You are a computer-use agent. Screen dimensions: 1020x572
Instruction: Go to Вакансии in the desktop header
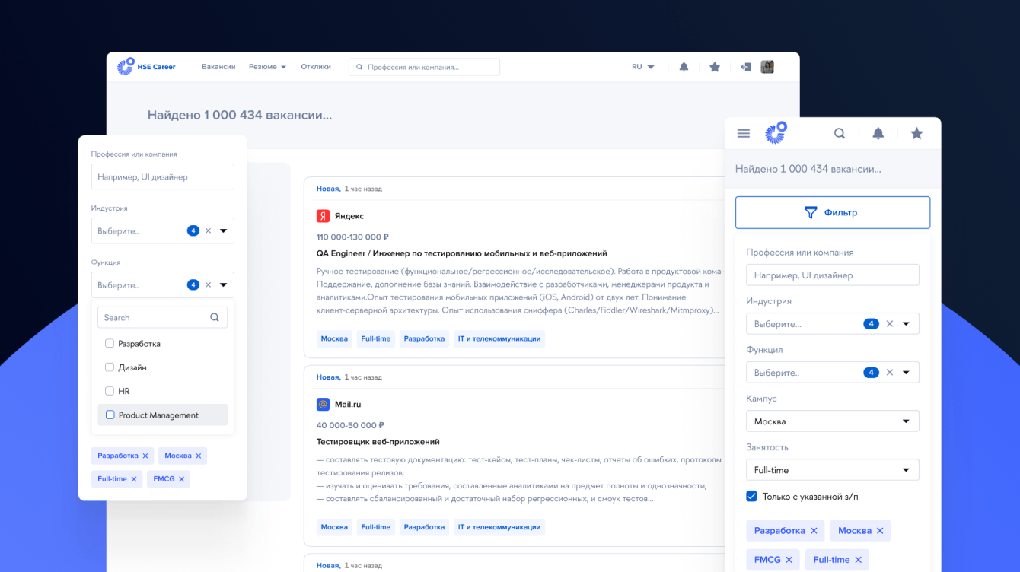coord(218,67)
